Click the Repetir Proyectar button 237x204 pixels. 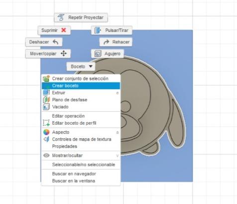pyautogui.click(x=81, y=17)
